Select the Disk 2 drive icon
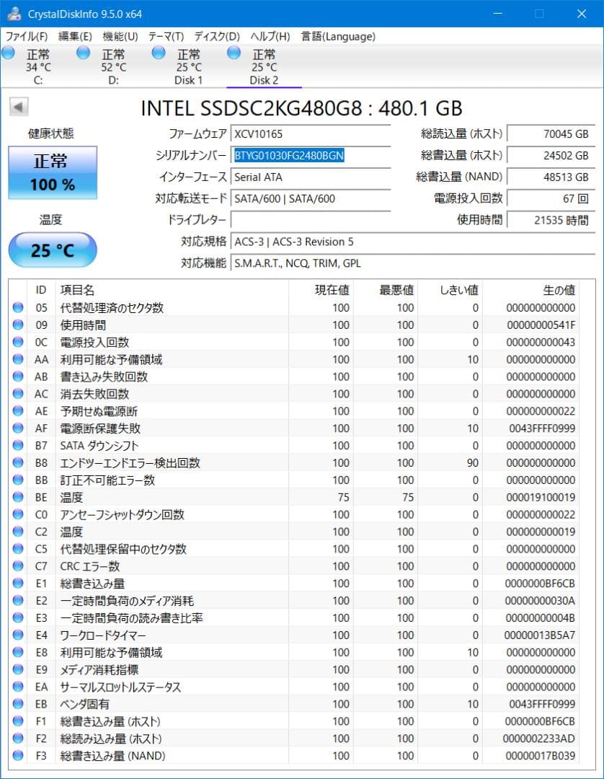The height and width of the screenshot is (779, 604). [233, 51]
